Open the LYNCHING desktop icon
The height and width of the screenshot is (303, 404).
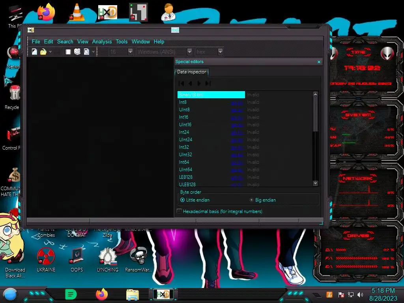tap(108, 260)
